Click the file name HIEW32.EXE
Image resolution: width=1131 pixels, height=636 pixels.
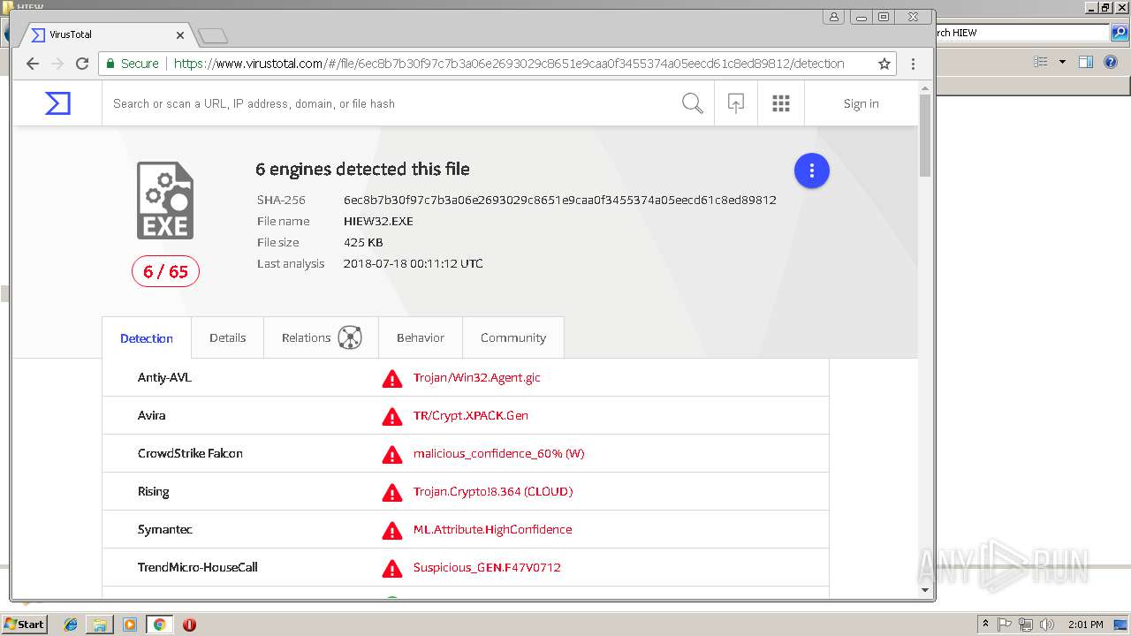pyautogui.click(x=378, y=221)
